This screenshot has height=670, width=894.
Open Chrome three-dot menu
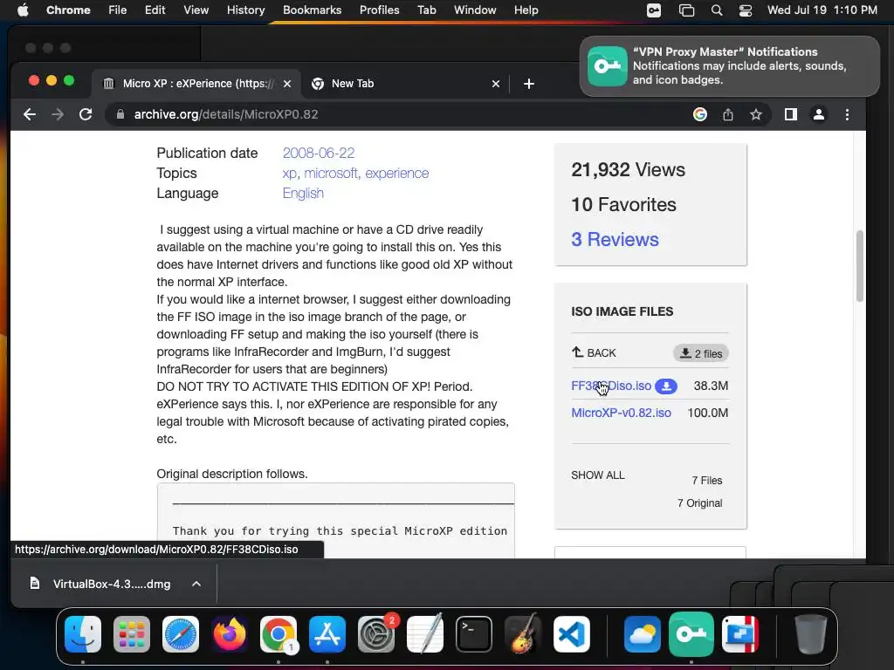pyautogui.click(x=847, y=114)
